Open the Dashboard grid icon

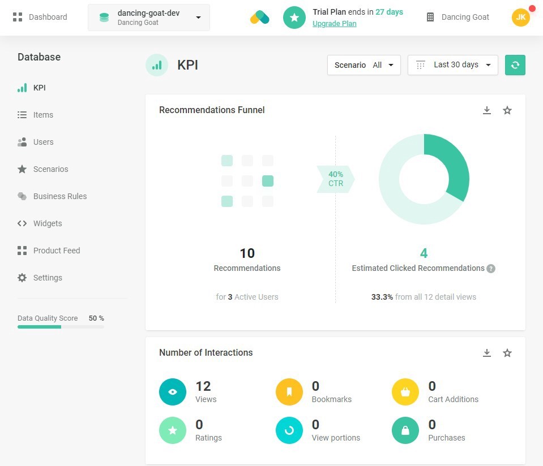coord(18,17)
